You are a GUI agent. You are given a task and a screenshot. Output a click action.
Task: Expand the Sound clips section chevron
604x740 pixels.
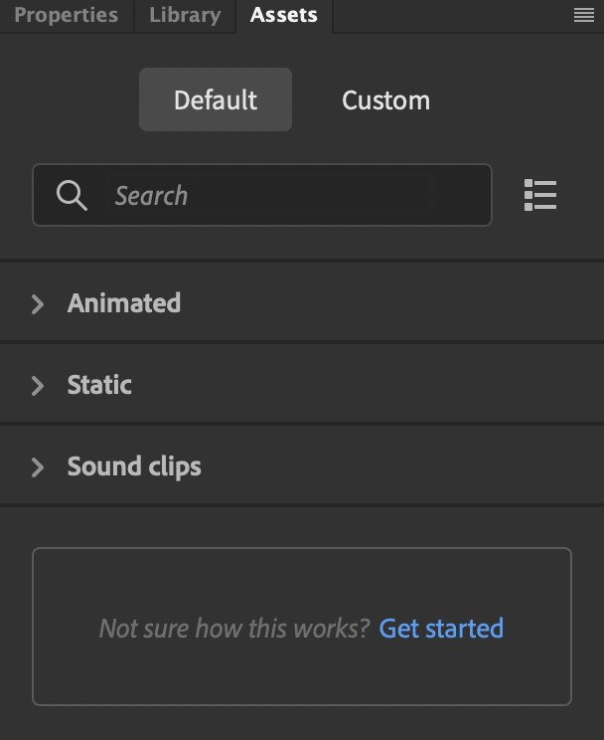tap(38, 467)
